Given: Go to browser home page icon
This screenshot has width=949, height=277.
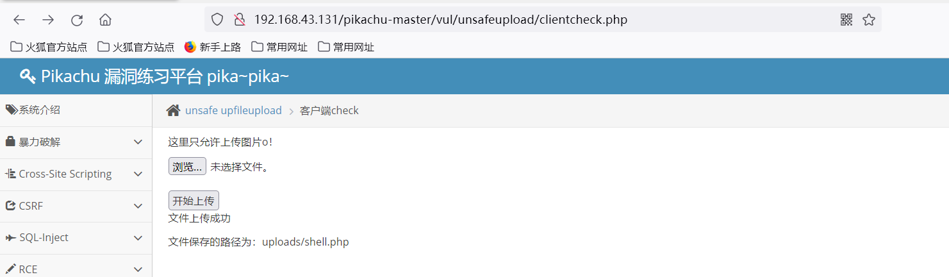Looking at the screenshot, I should [x=105, y=20].
